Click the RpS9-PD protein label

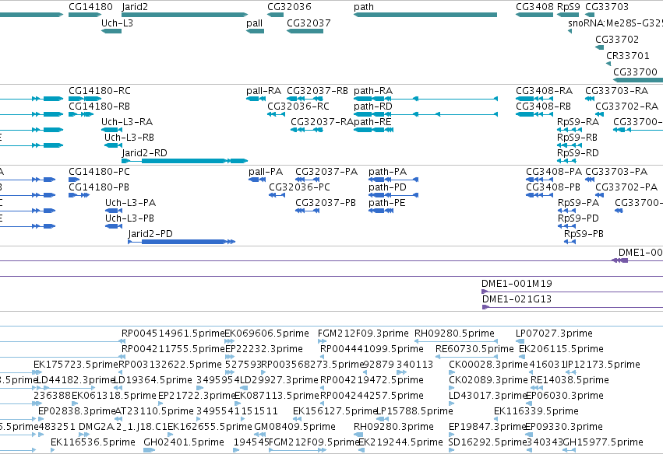(x=578, y=218)
